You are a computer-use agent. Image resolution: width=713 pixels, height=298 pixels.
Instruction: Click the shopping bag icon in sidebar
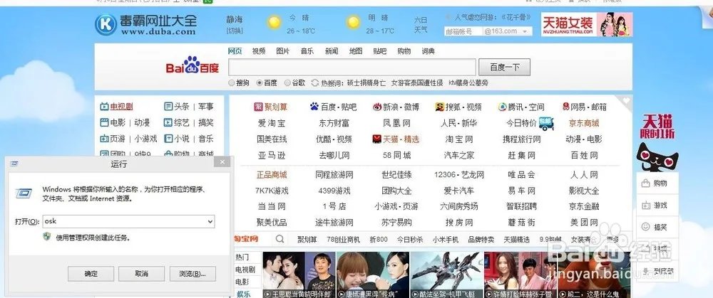[645, 183]
